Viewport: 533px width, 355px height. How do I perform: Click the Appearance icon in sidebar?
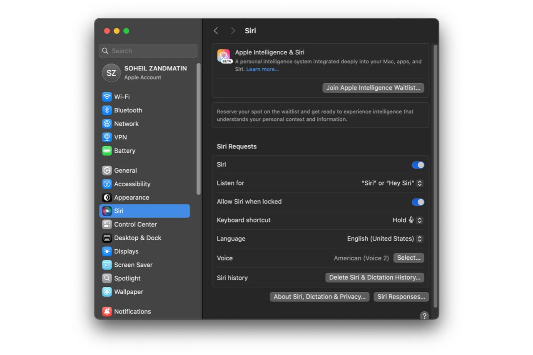click(x=107, y=198)
